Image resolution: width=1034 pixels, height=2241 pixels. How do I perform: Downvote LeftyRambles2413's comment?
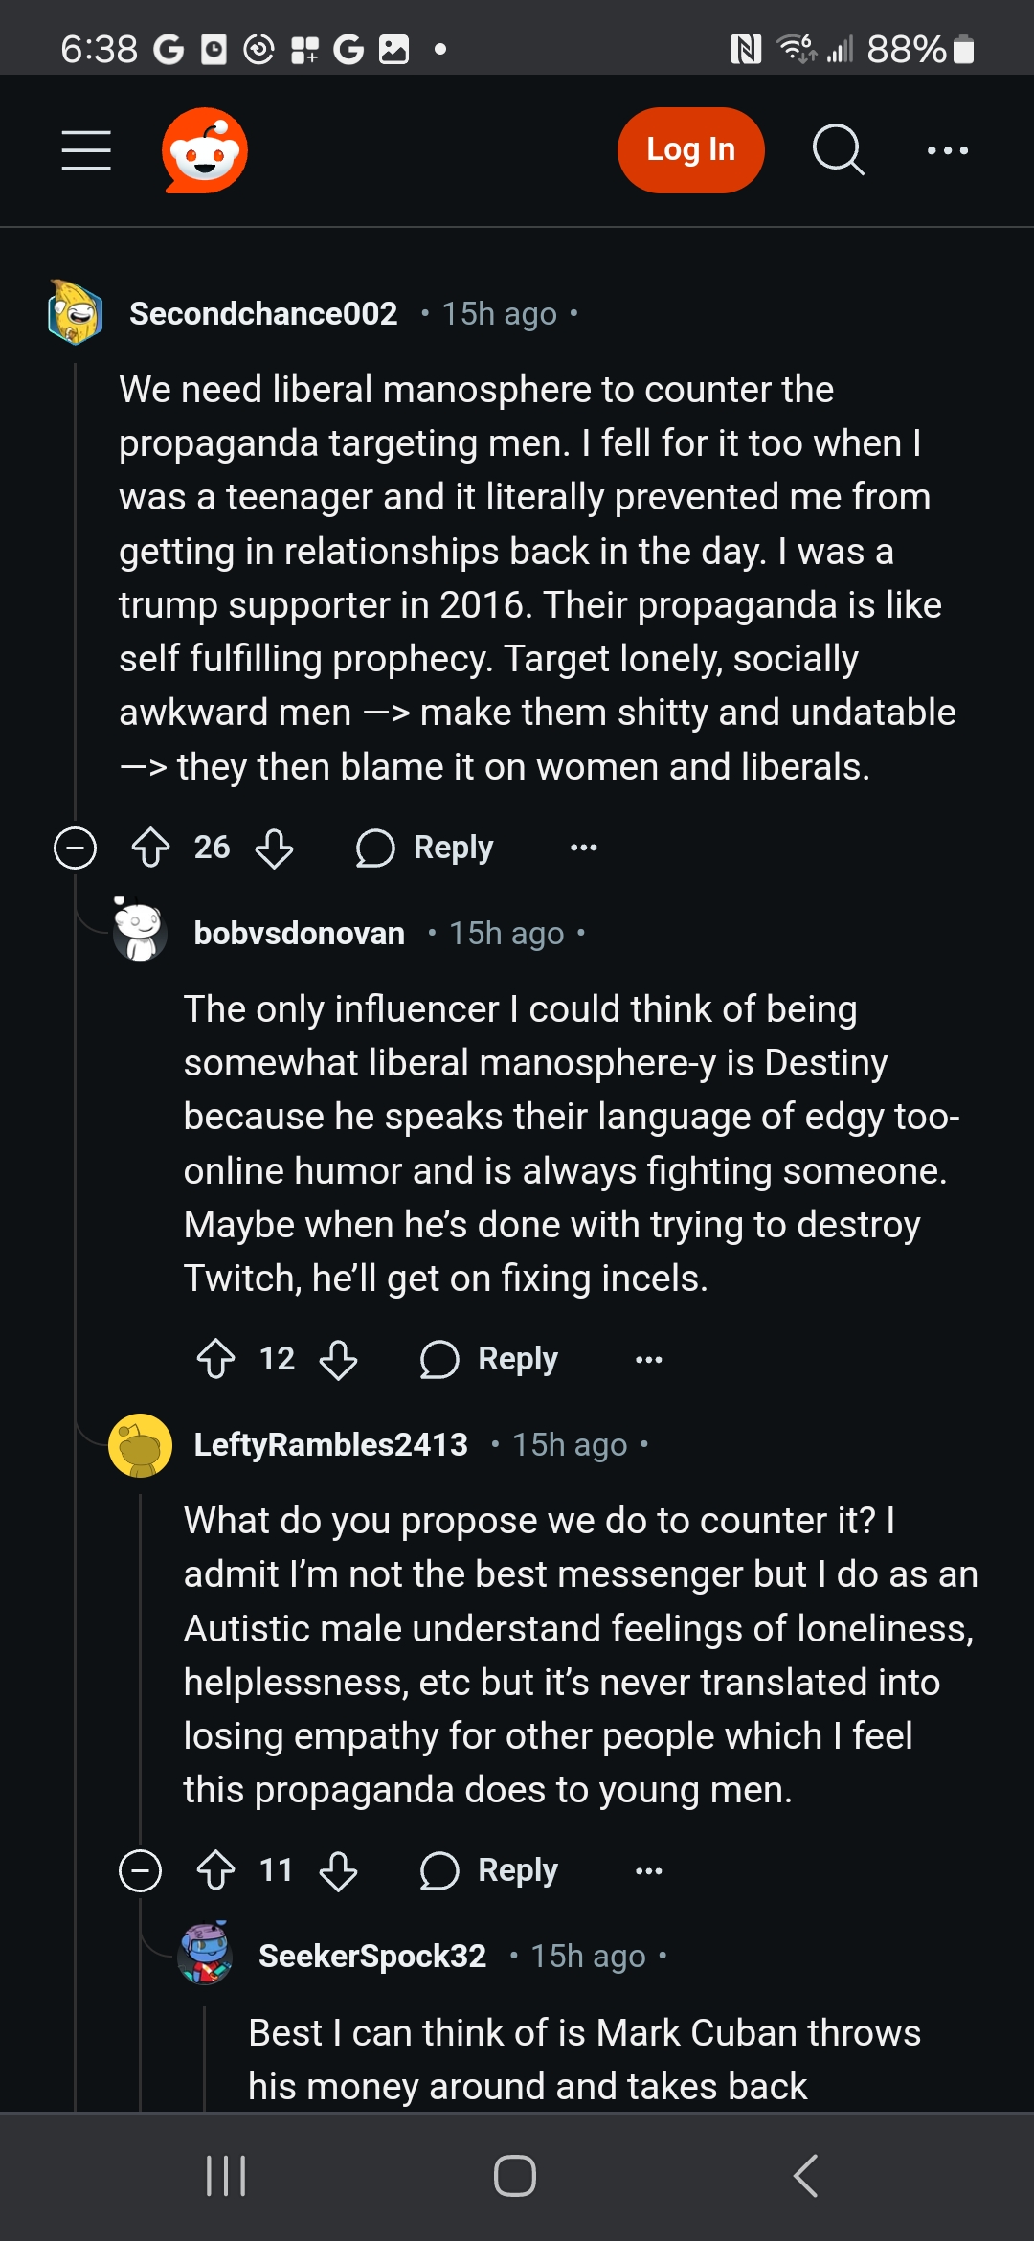339,1870
